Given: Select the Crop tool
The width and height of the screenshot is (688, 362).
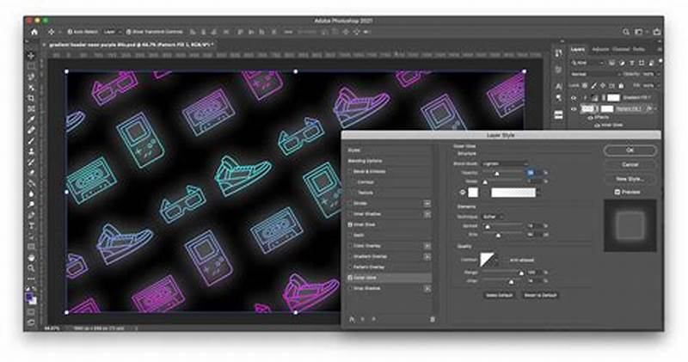Looking at the screenshot, I should click(31, 98).
